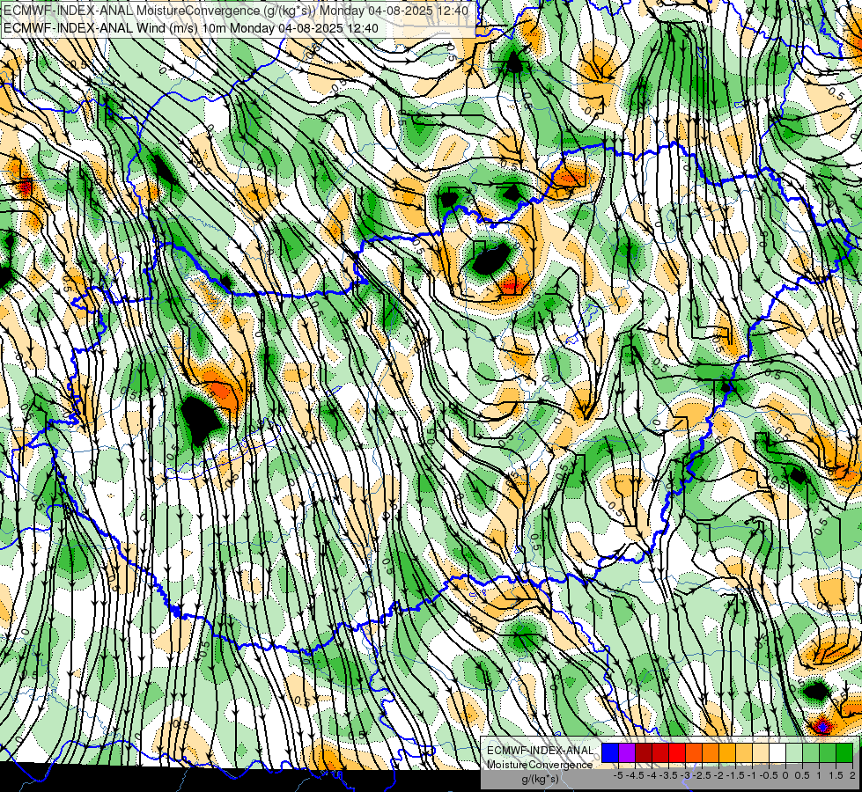Click the legend tick value -2.5

point(702,775)
